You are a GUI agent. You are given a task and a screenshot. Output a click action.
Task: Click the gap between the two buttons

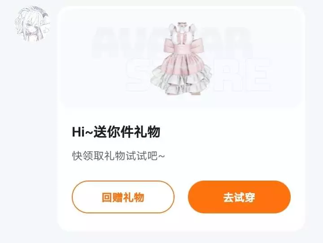tap(181, 197)
